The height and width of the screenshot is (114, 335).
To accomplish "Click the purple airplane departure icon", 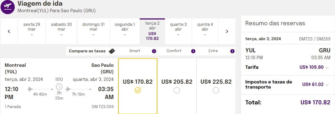I will point(8,7).
